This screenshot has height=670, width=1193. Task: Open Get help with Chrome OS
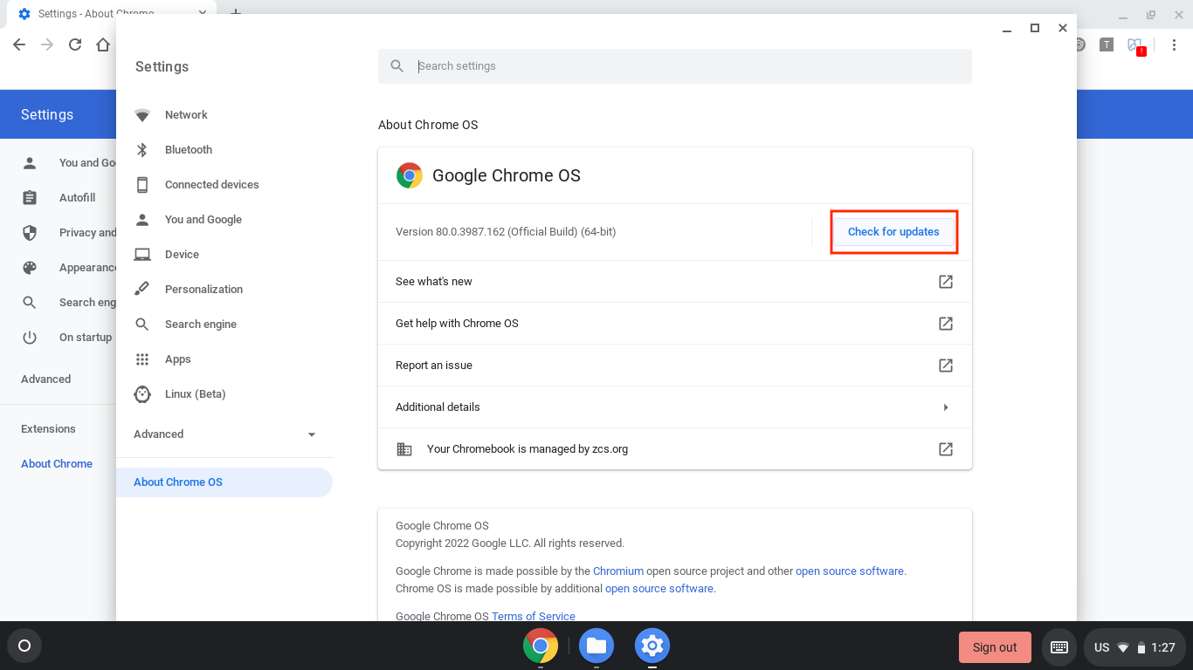pos(675,324)
